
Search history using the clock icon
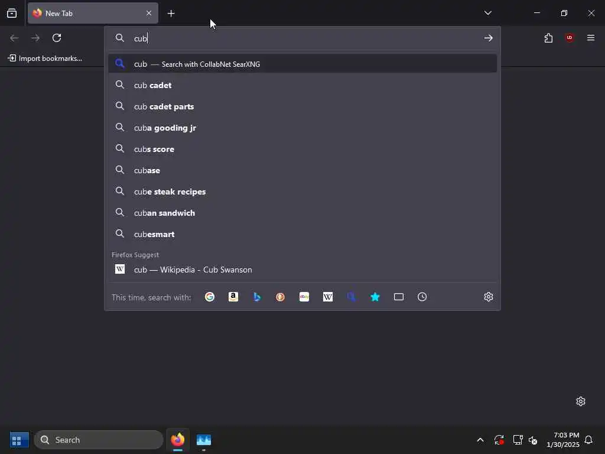tap(422, 297)
